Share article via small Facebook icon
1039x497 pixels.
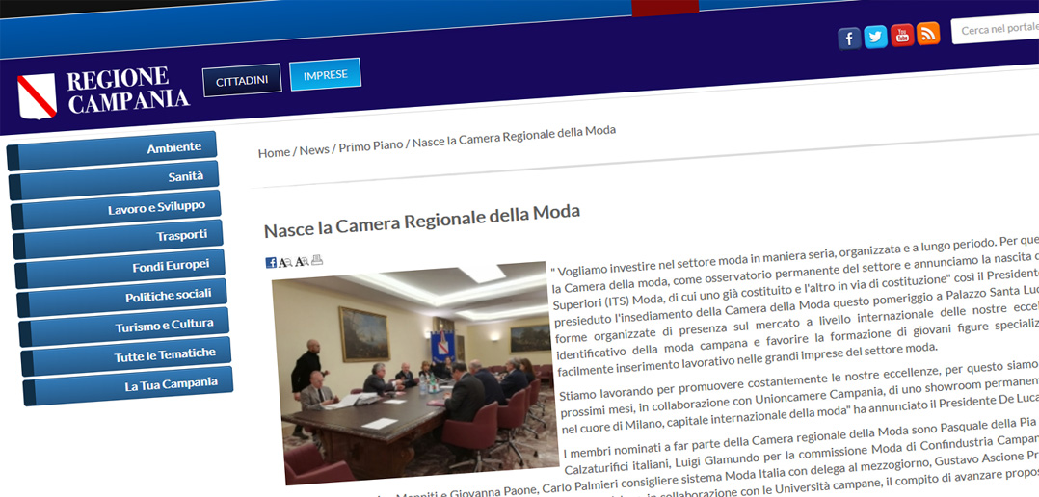click(271, 263)
